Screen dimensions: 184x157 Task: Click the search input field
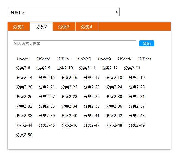coord(74,44)
